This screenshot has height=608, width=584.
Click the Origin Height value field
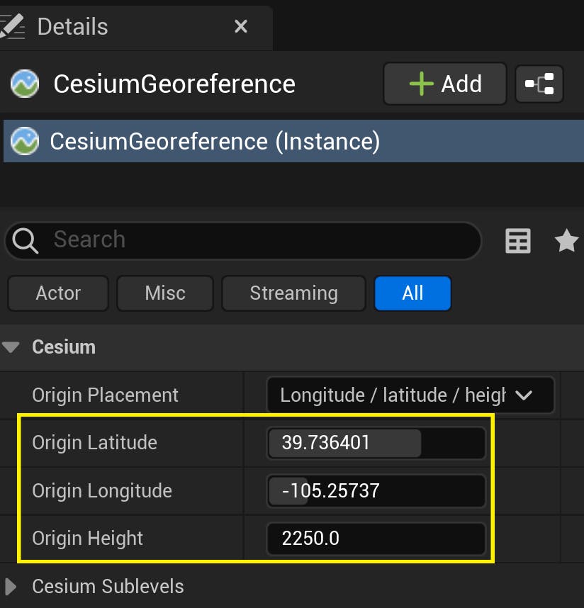[376, 539]
